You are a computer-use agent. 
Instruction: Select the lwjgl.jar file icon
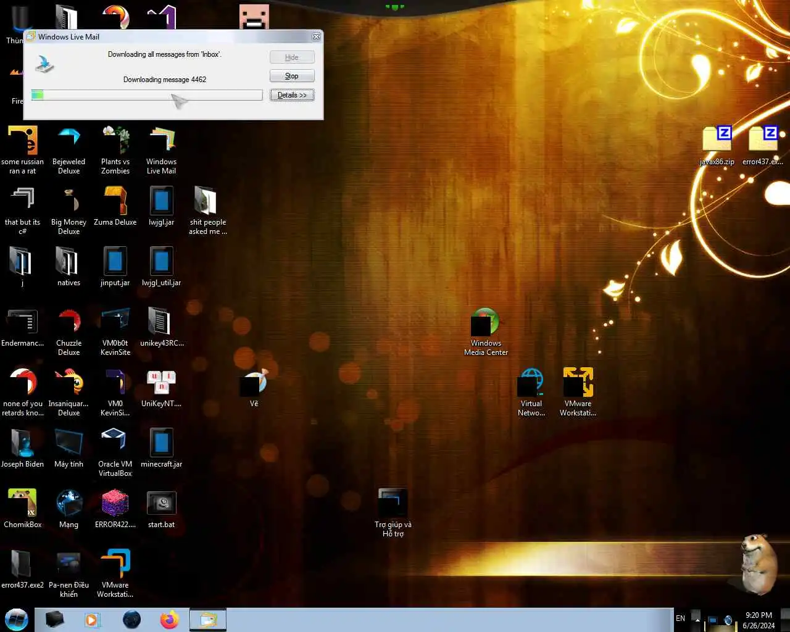coord(161,206)
